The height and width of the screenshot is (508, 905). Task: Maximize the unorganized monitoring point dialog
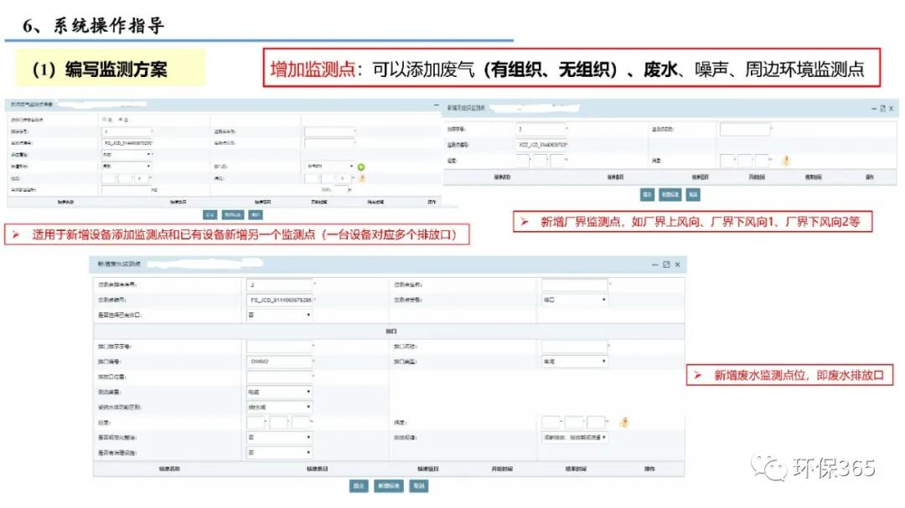(882, 109)
